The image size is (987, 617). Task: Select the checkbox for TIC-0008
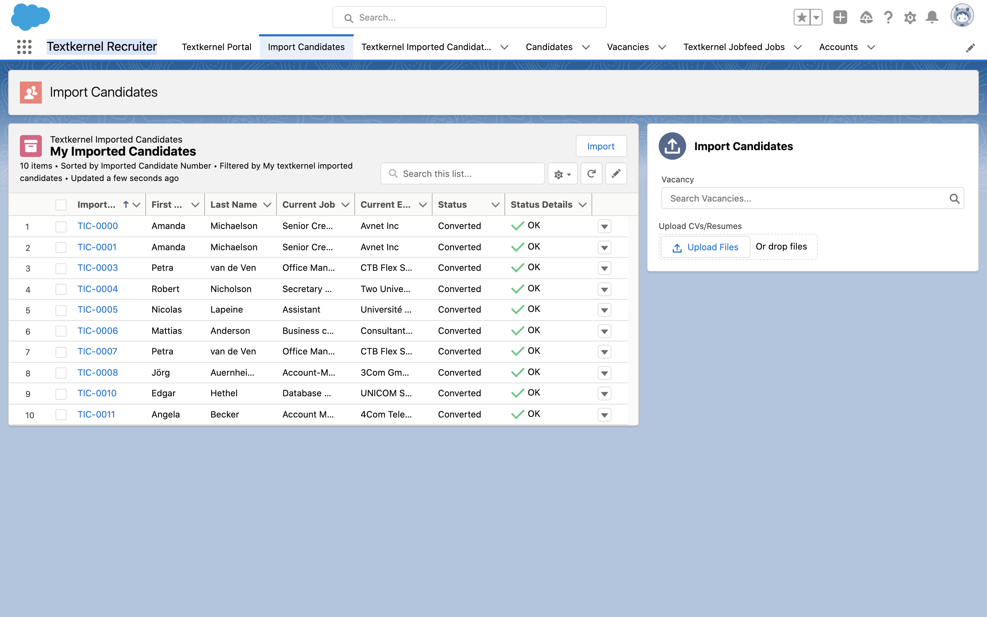[61, 373]
